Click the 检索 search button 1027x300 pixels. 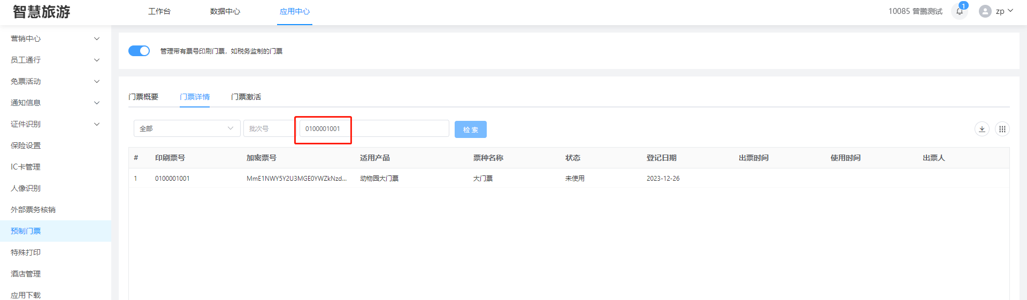470,129
